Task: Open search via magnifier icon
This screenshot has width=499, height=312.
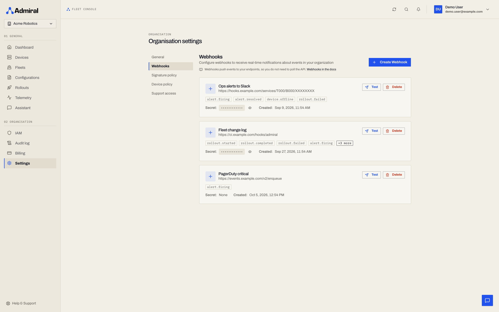Action: 406,9
